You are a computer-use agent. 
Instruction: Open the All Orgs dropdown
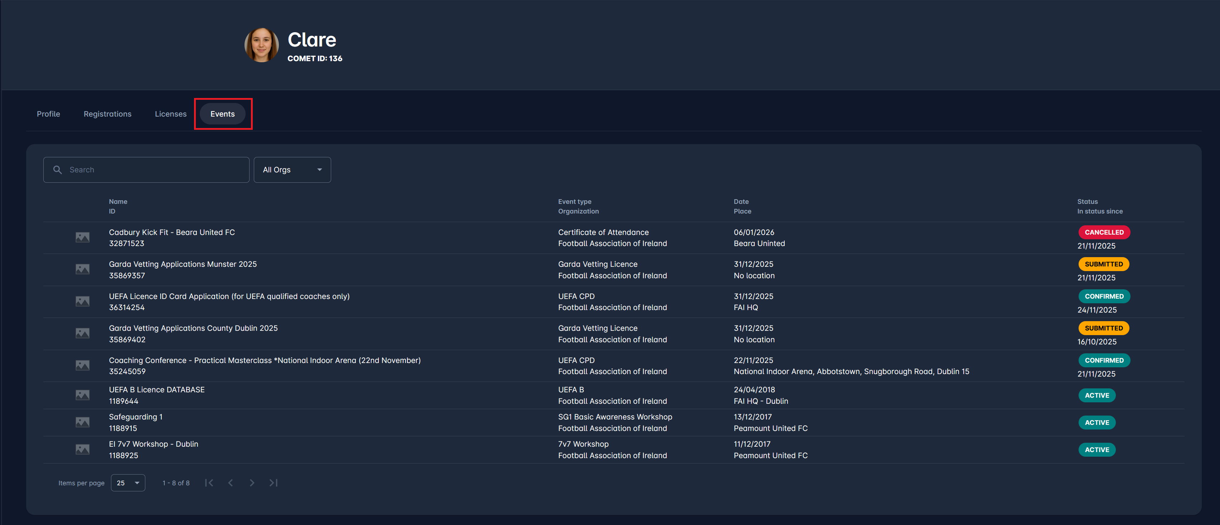(292, 170)
